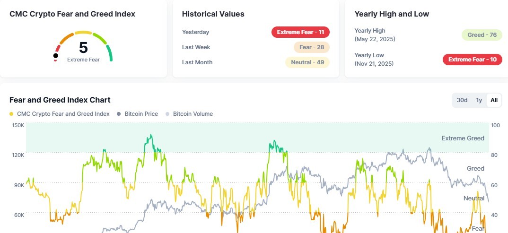Click the Extreme Fear - 10 yearly low badge
The height and width of the screenshot is (233, 508).
[x=472, y=60]
